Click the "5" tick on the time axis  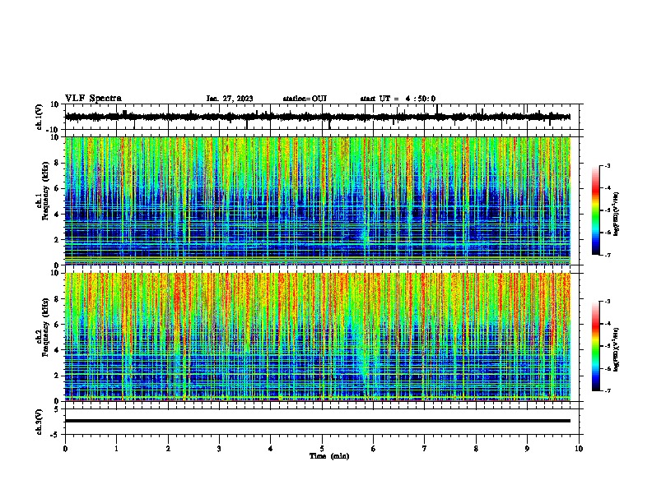(322, 449)
